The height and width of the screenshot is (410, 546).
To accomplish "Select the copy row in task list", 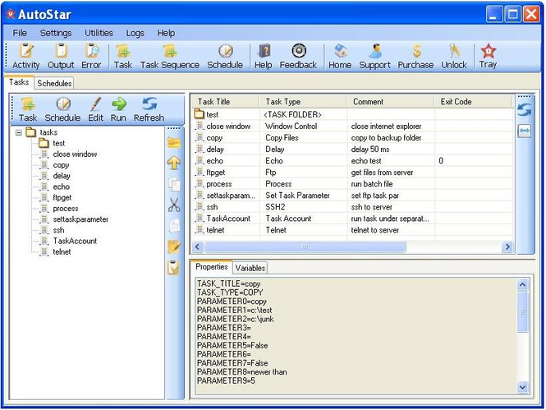I will (x=352, y=137).
